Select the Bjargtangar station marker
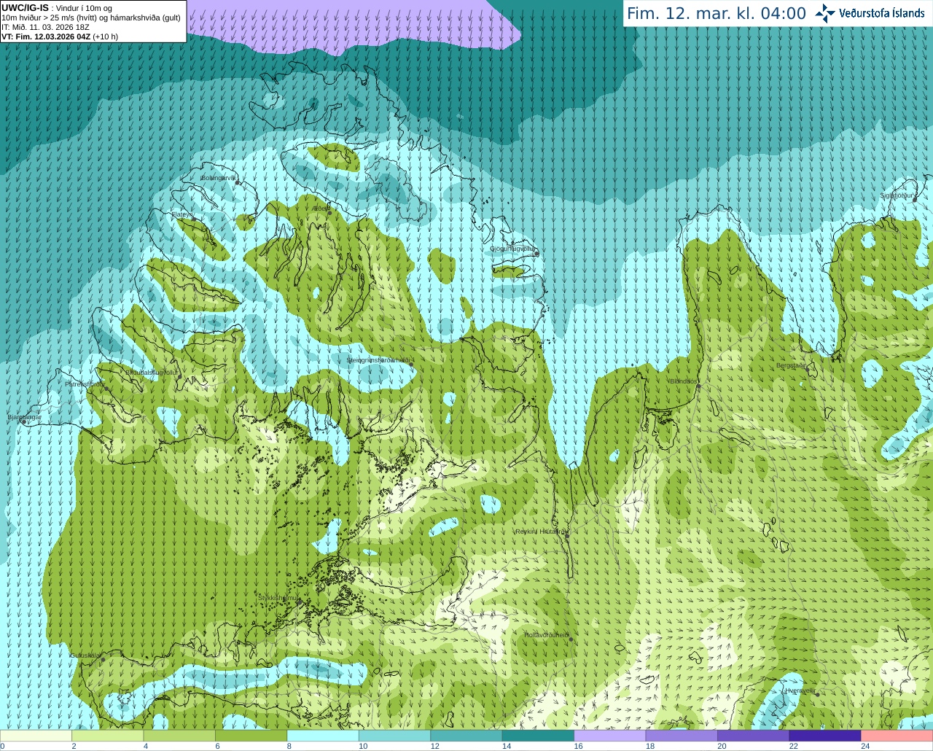 [x=23, y=422]
